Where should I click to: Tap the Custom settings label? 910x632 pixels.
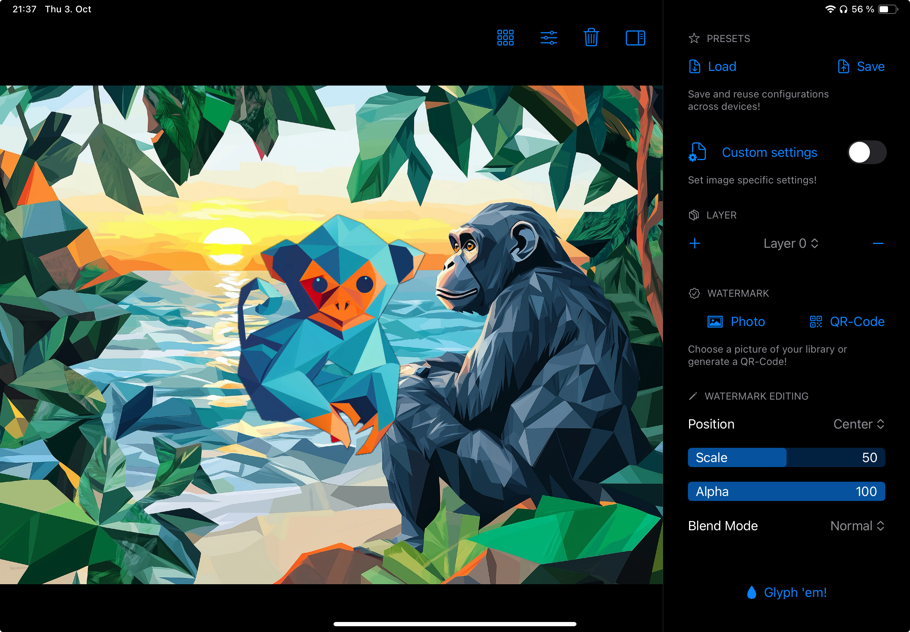click(769, 153)
